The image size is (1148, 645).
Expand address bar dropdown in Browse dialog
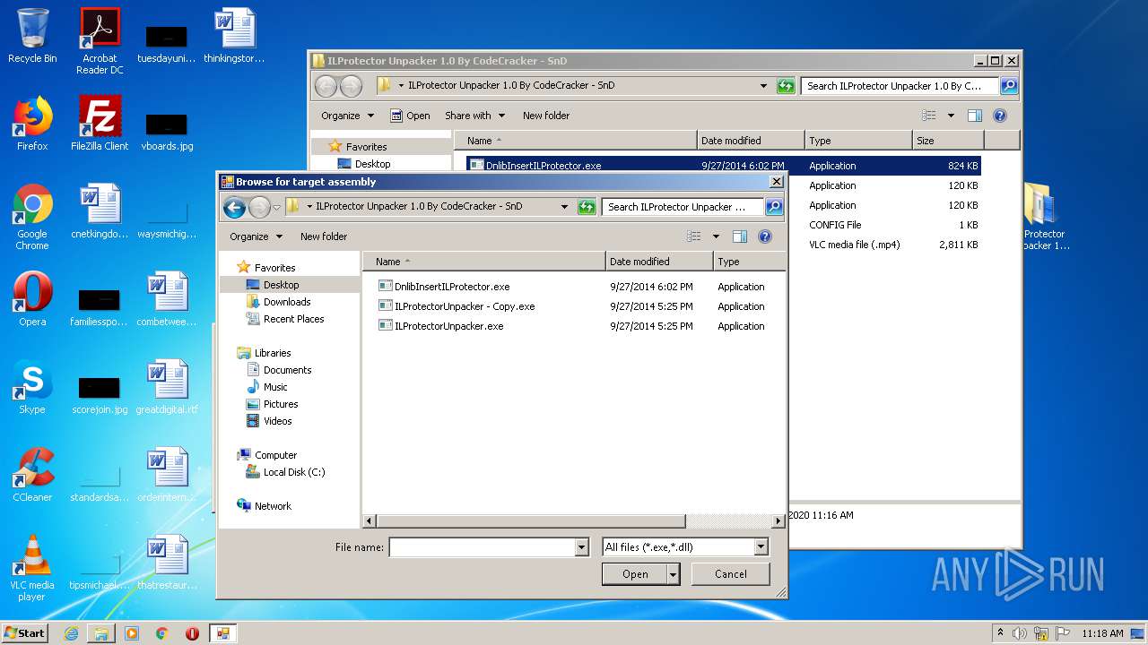(564, 207)
